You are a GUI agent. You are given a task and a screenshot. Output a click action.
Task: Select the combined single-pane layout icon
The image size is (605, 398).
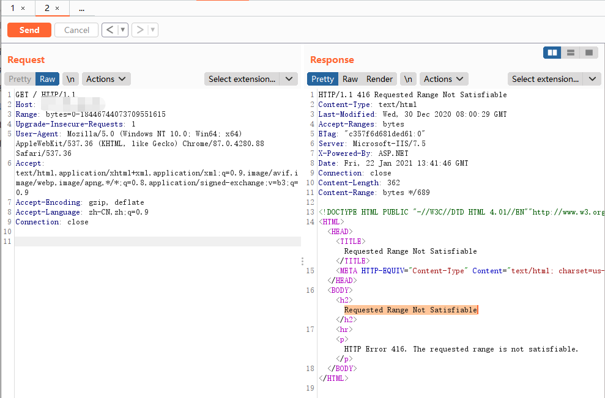tap(588, 53)
